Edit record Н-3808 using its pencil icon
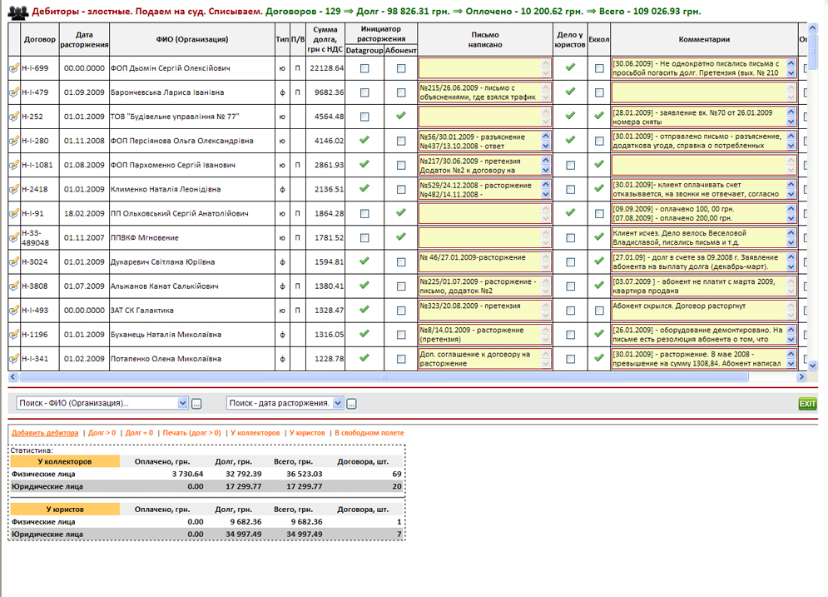The width and height of the screenshot is (828, 597). 14,286
